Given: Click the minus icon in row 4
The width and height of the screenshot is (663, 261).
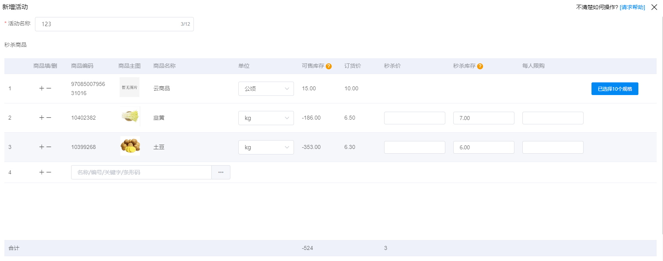Looking at the screenshot, I should click(49, 172).
